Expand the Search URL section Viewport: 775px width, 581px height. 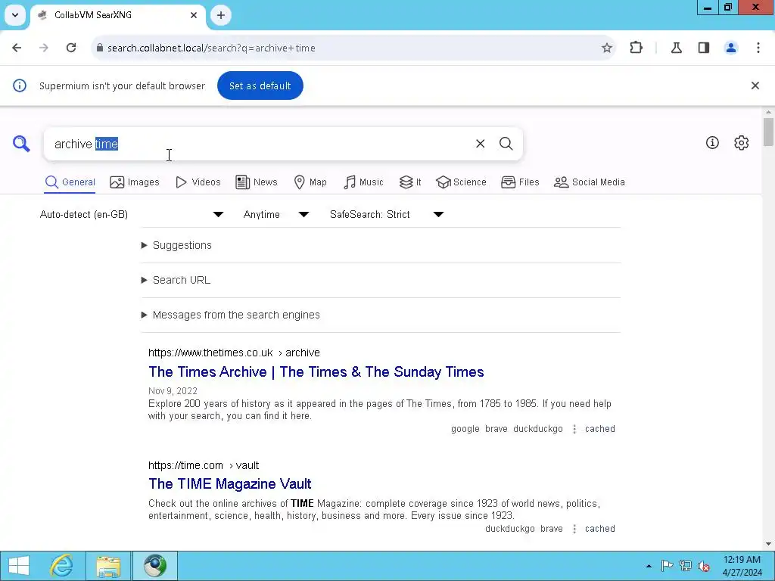182,280
